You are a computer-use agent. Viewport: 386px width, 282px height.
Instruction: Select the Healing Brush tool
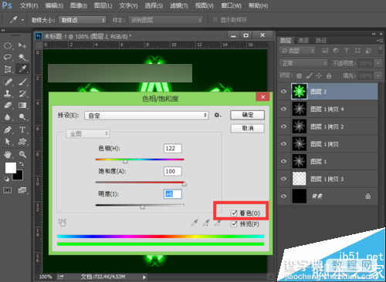pos(8,82)
